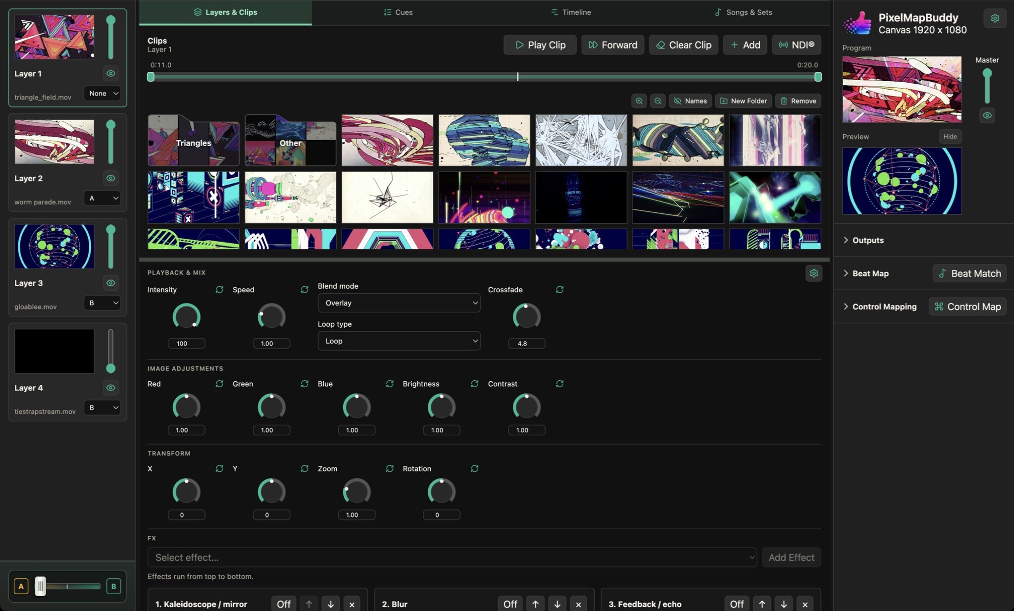
Task: Click the Master volume slider
Action: pos(987,86)
